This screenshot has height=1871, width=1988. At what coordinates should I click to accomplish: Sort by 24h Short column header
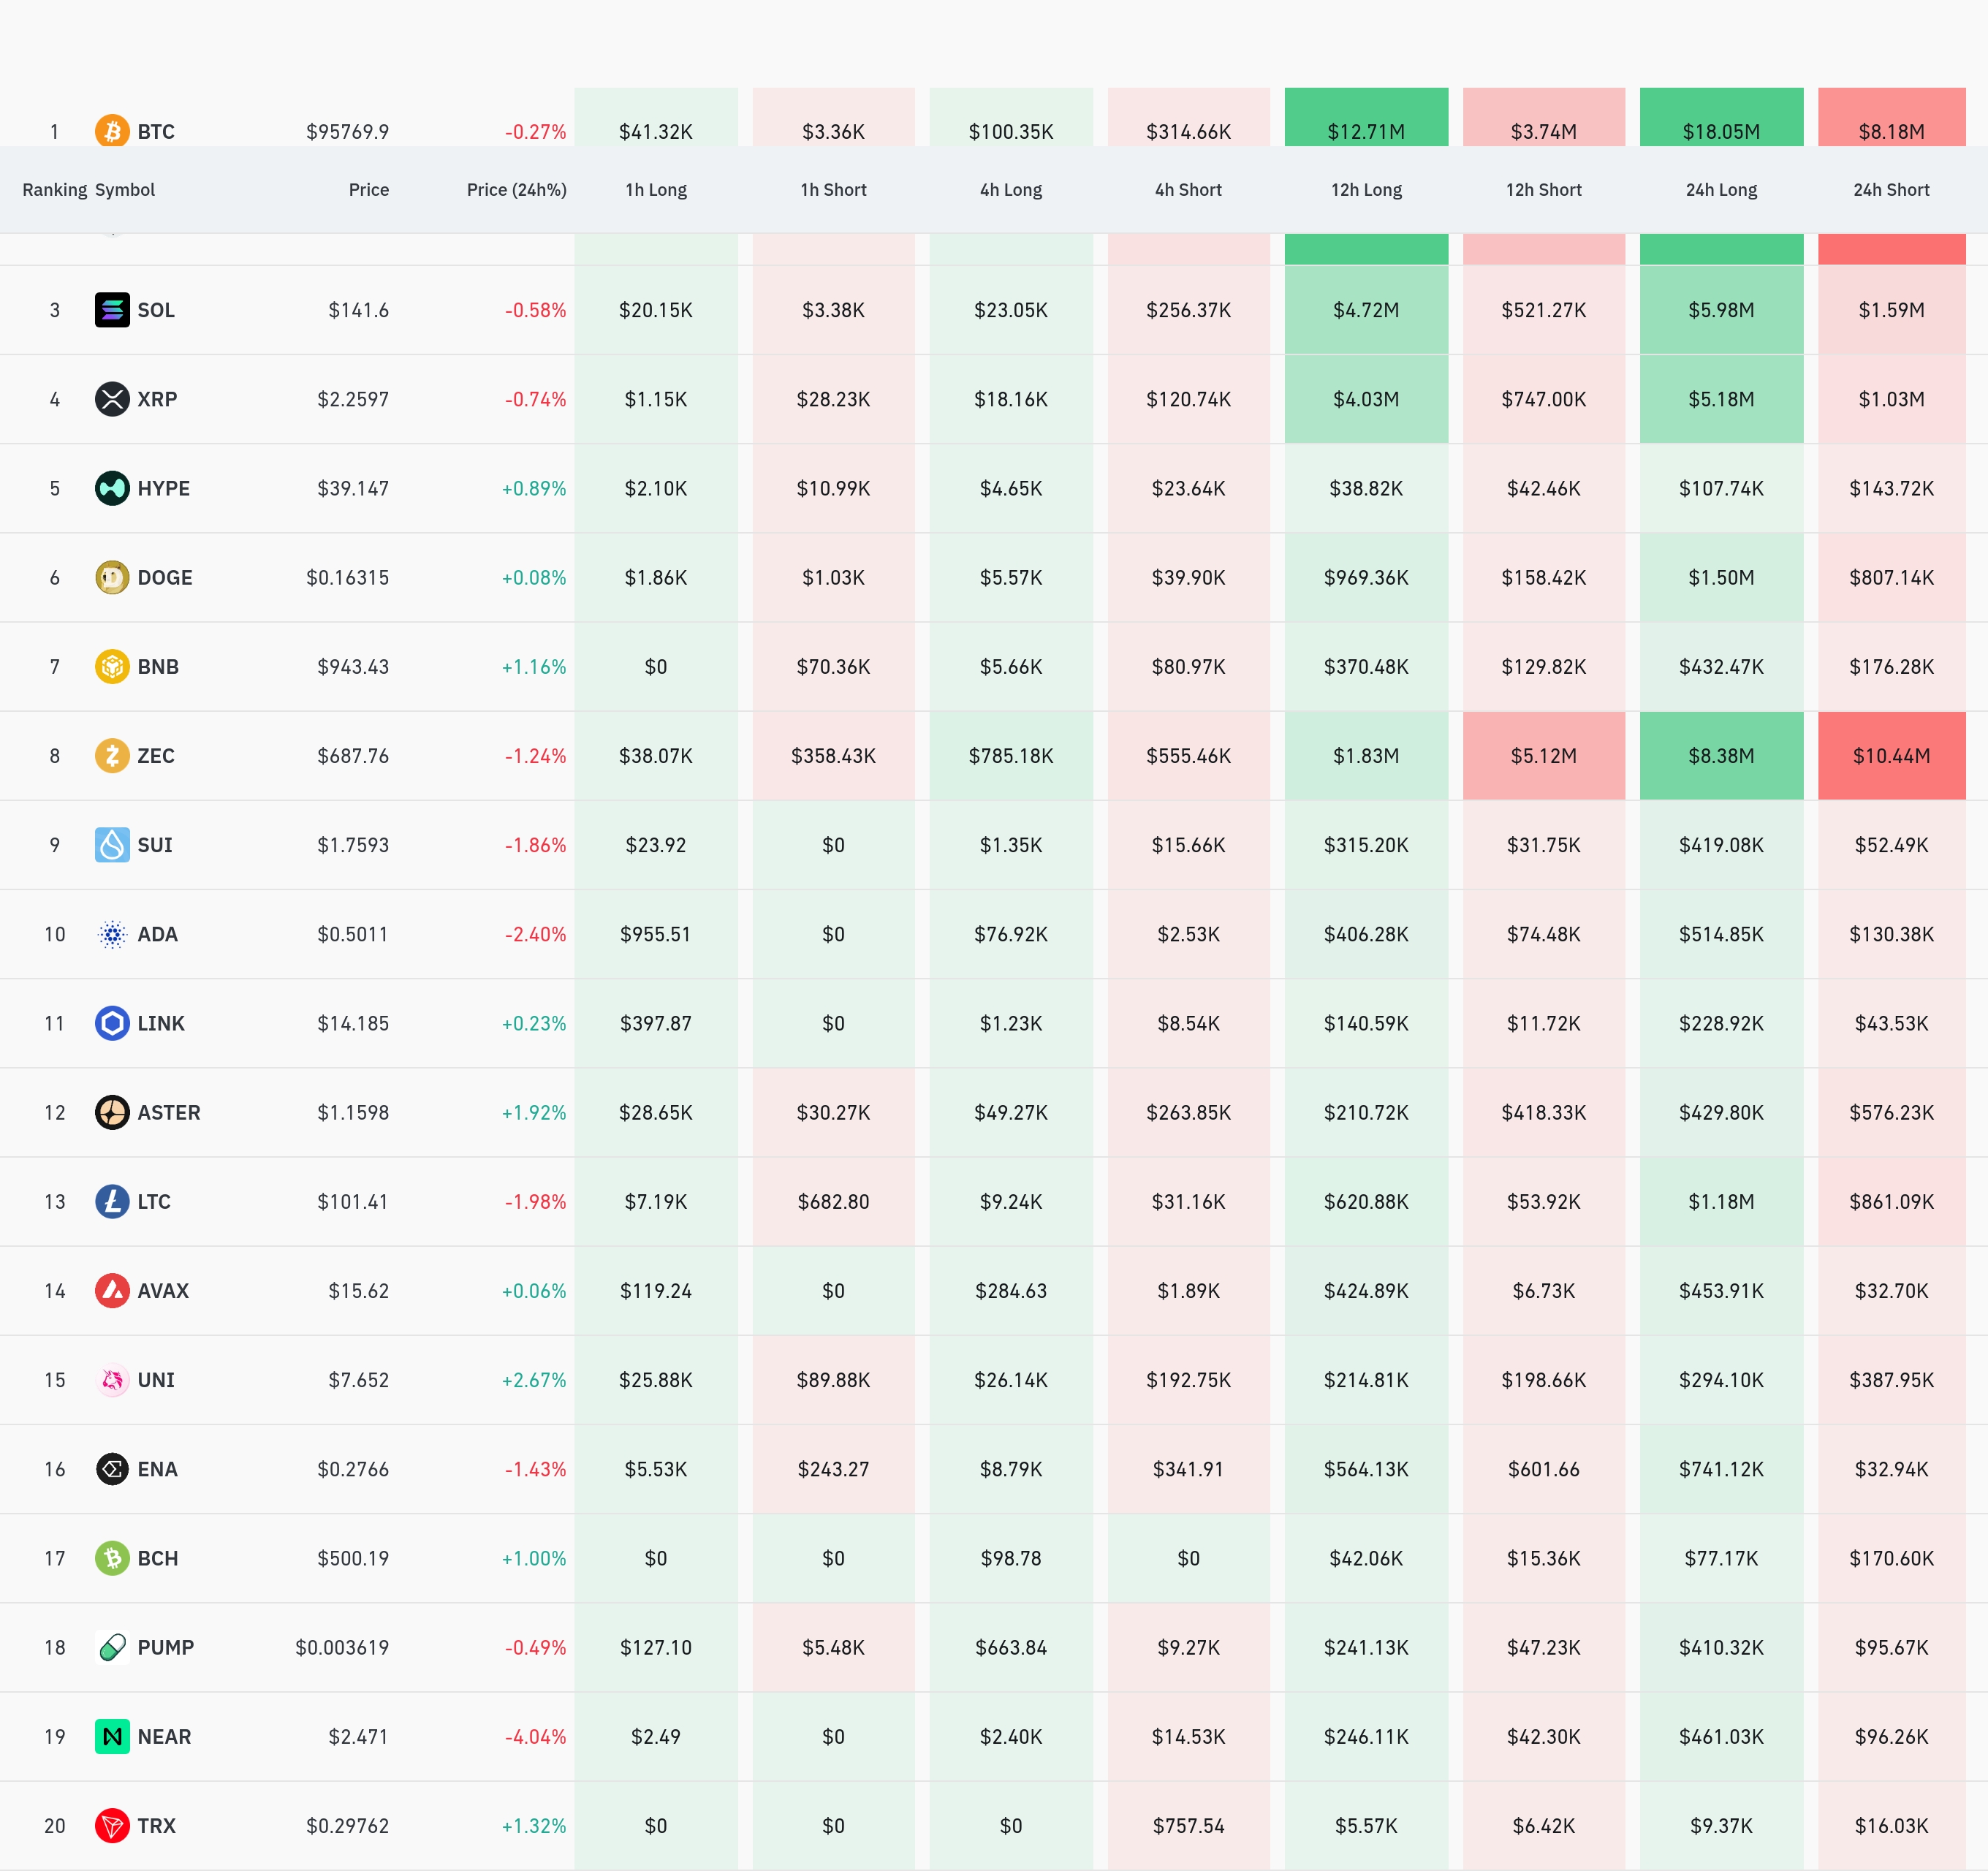click(x=1890, y=190)
